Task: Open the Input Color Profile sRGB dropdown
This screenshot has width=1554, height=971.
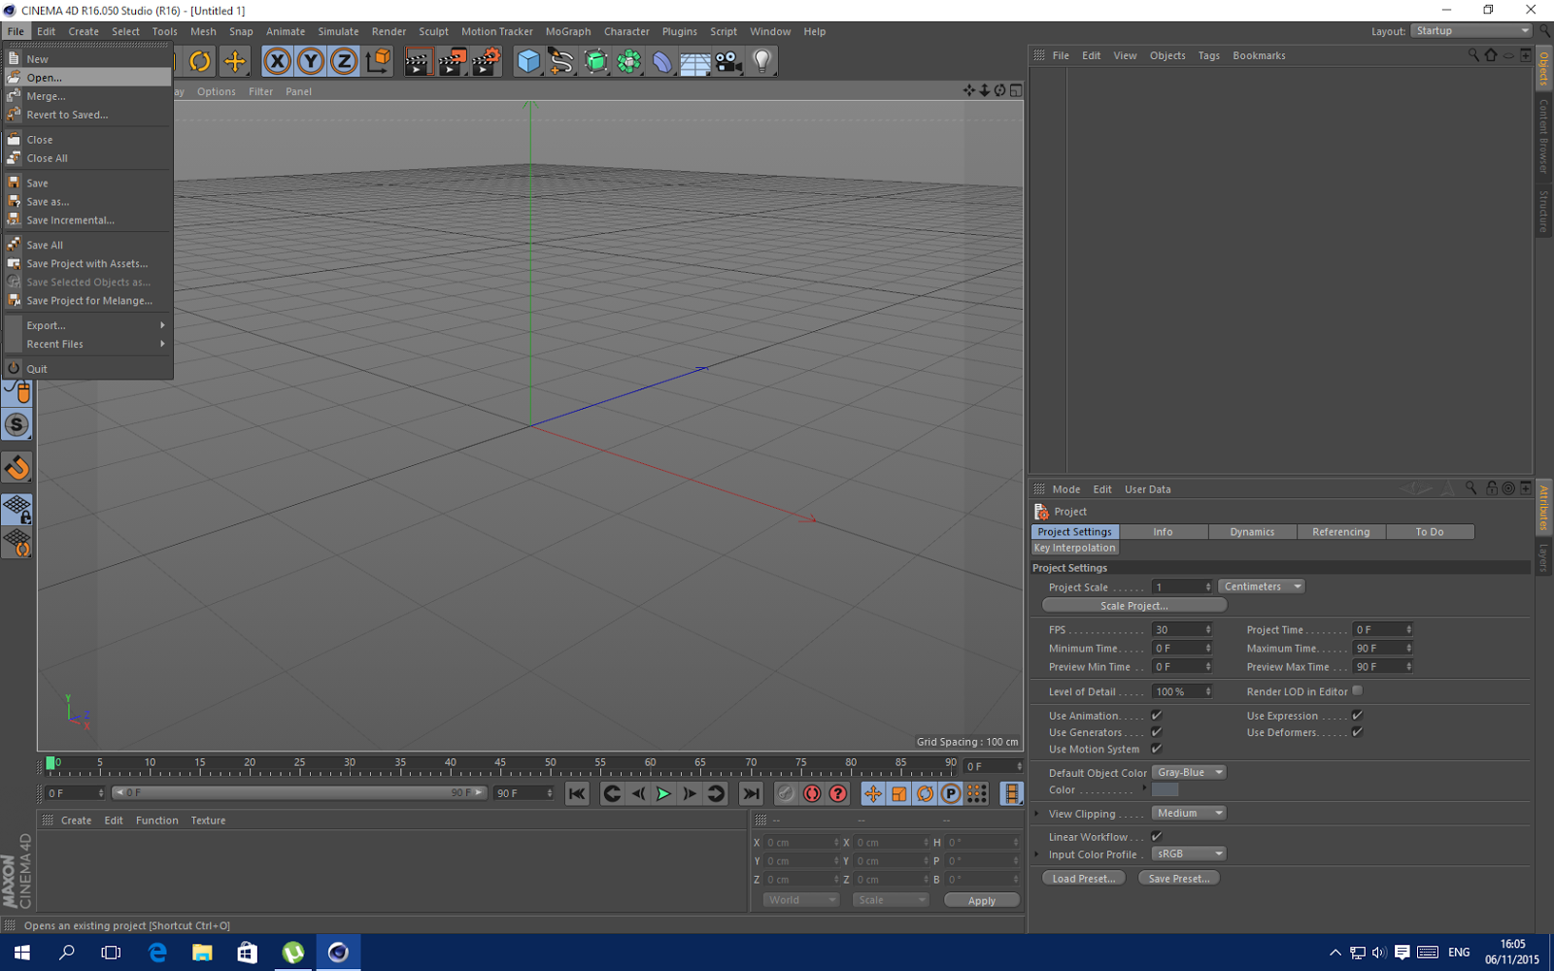Action: 1189,854
